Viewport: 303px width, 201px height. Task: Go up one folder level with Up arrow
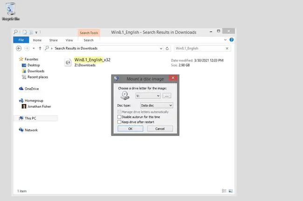(x=40, y=48)
